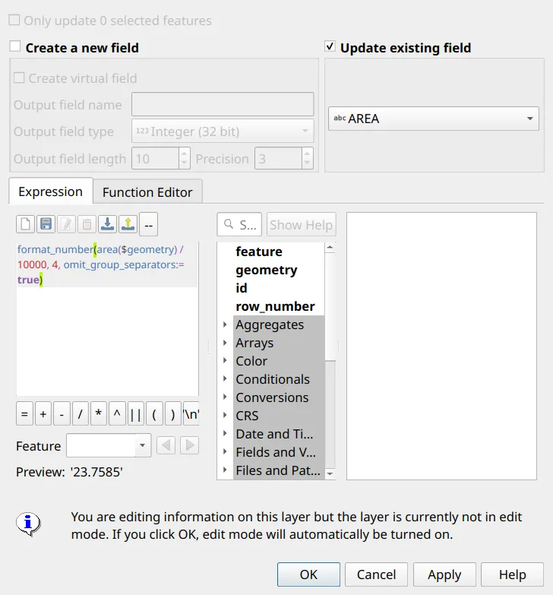
Task: Go to next feature with the right arrow
Action: (x=190, y=445)
